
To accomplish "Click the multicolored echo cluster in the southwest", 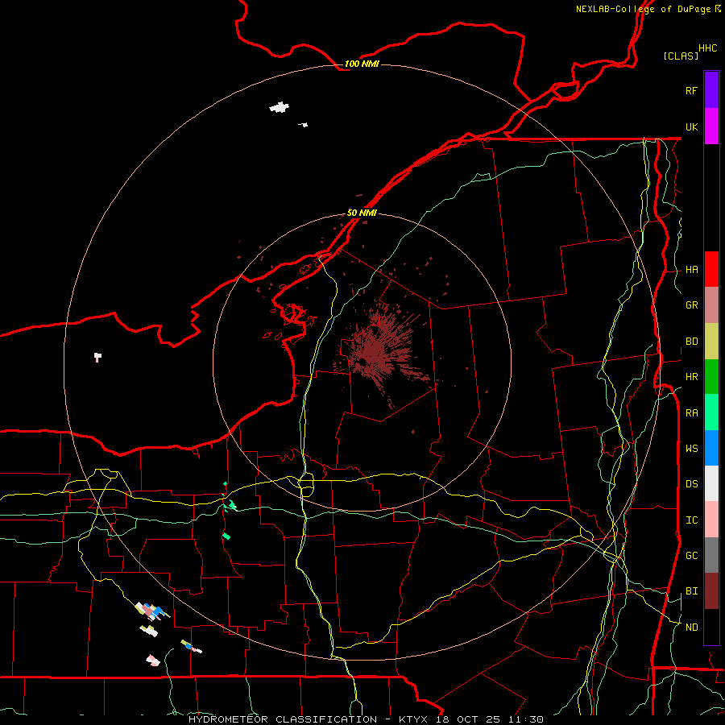I will [151, 611].
